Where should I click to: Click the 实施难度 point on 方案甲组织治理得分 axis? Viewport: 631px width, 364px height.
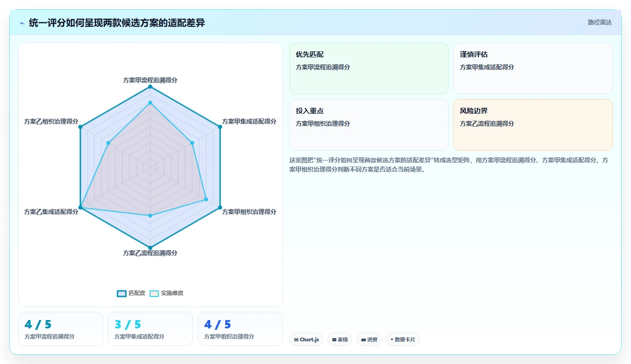[x=206, y=199]
